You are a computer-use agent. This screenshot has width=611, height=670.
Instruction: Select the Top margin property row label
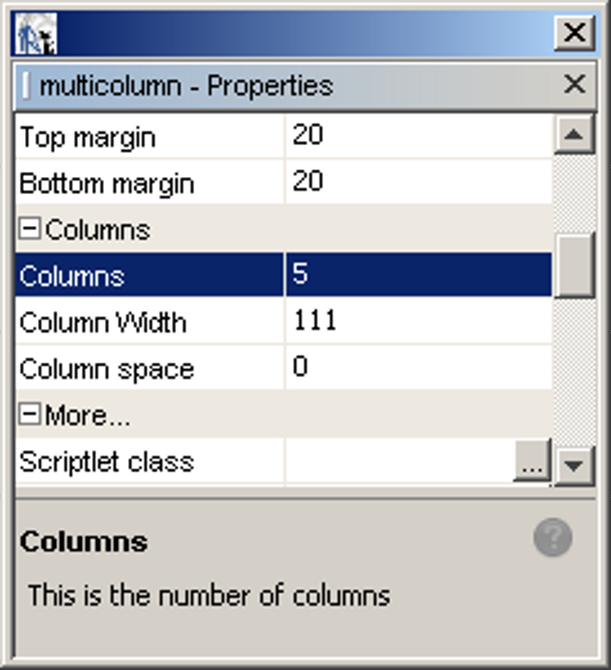(x=88, y=137)
